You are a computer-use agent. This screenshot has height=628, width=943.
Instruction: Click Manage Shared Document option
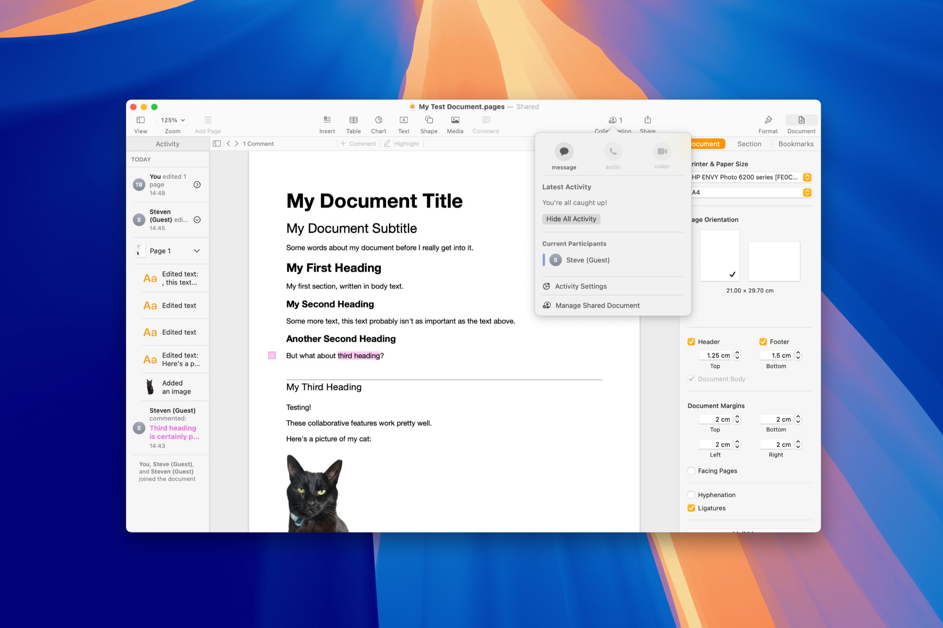point(597,305)
